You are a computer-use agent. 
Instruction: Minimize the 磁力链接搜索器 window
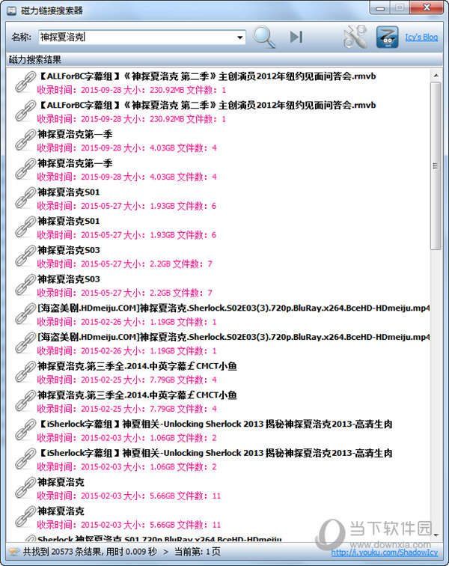pyautogui.click(x=380, y=8)
